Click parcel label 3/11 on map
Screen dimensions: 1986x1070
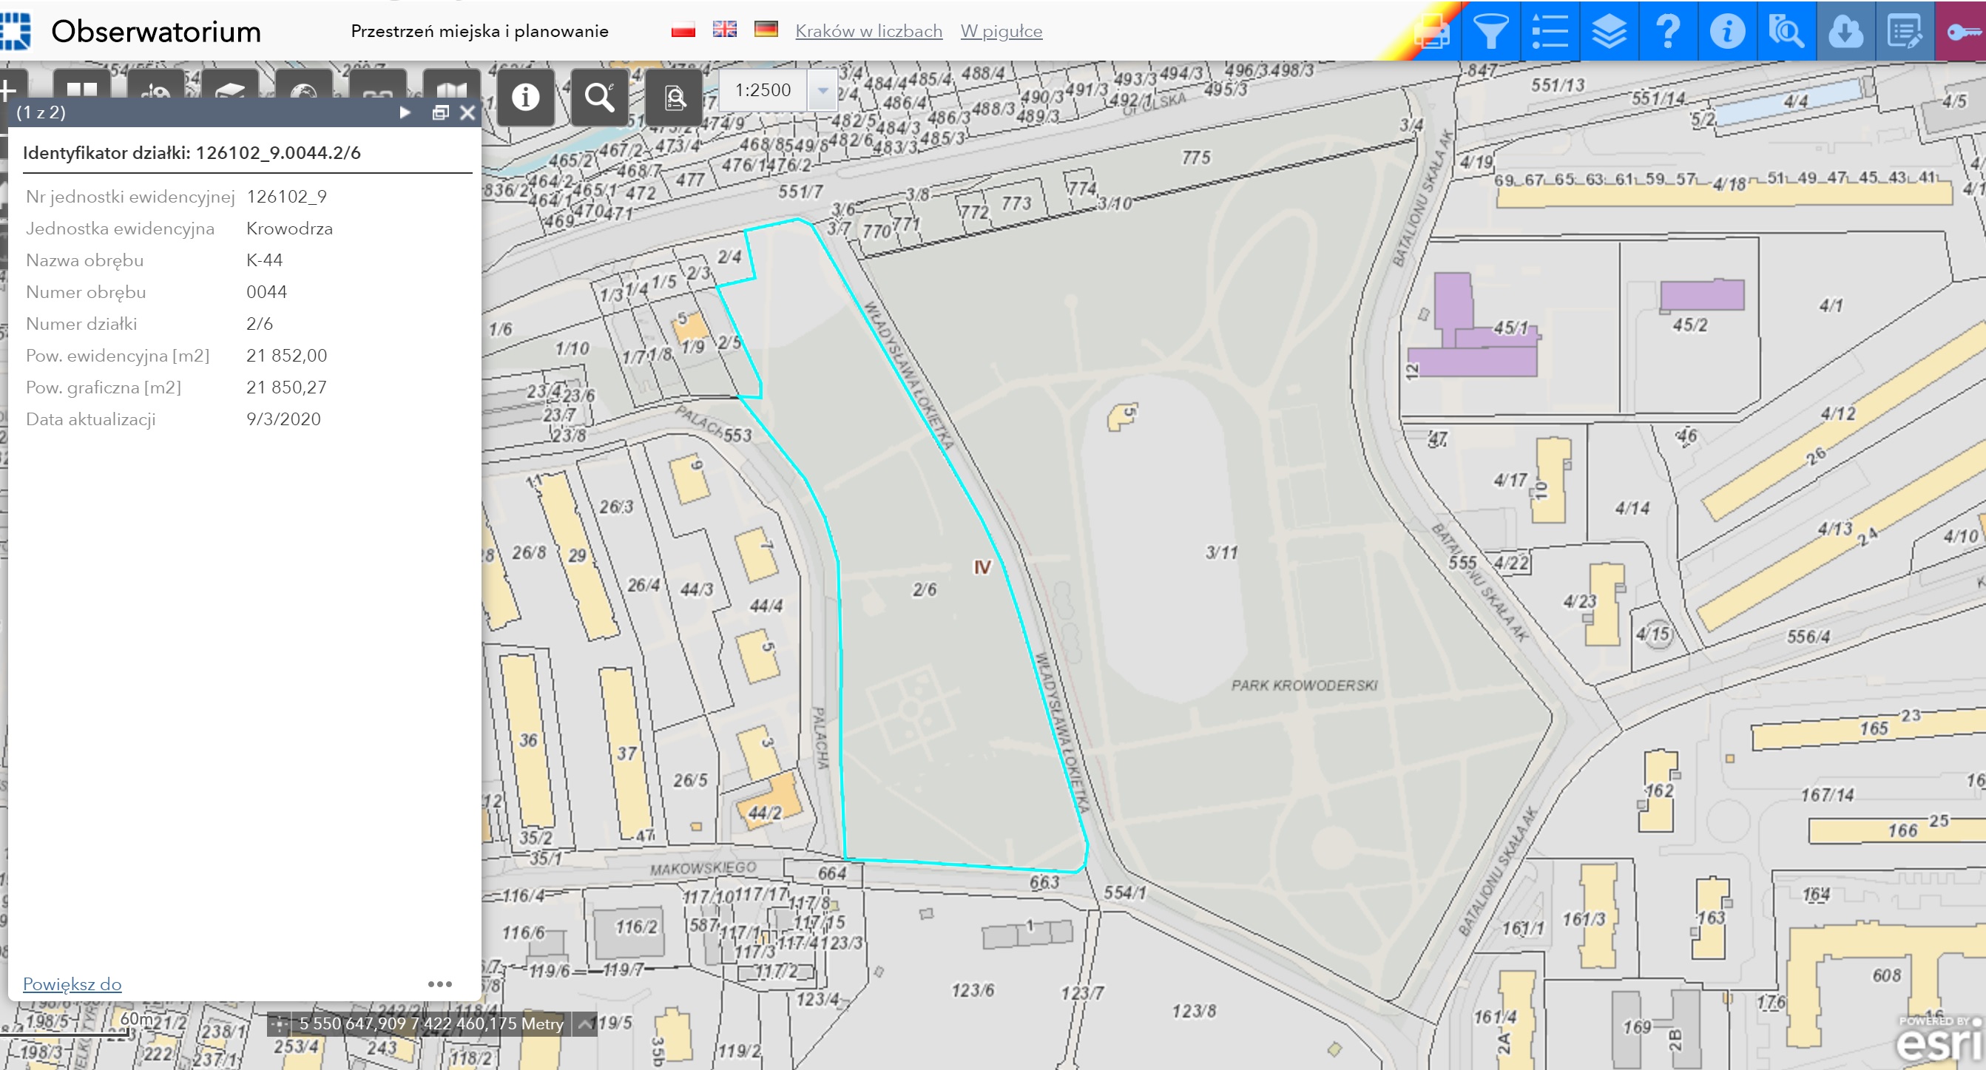tap(1222, 552)
